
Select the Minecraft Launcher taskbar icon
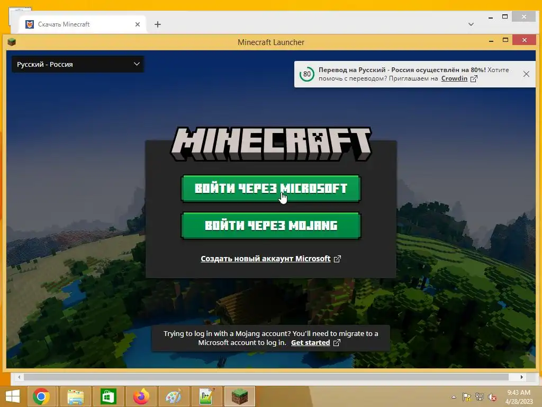pyautogui.click(x=240, y=396)
